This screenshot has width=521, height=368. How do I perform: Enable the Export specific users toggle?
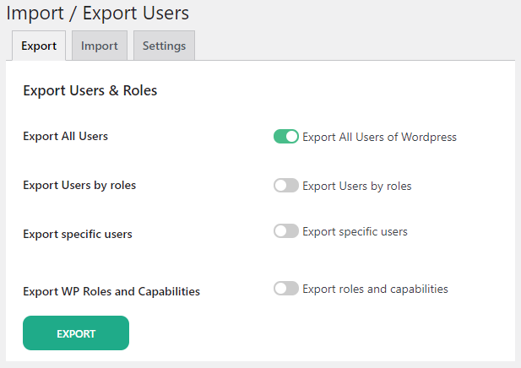point(285,230)
